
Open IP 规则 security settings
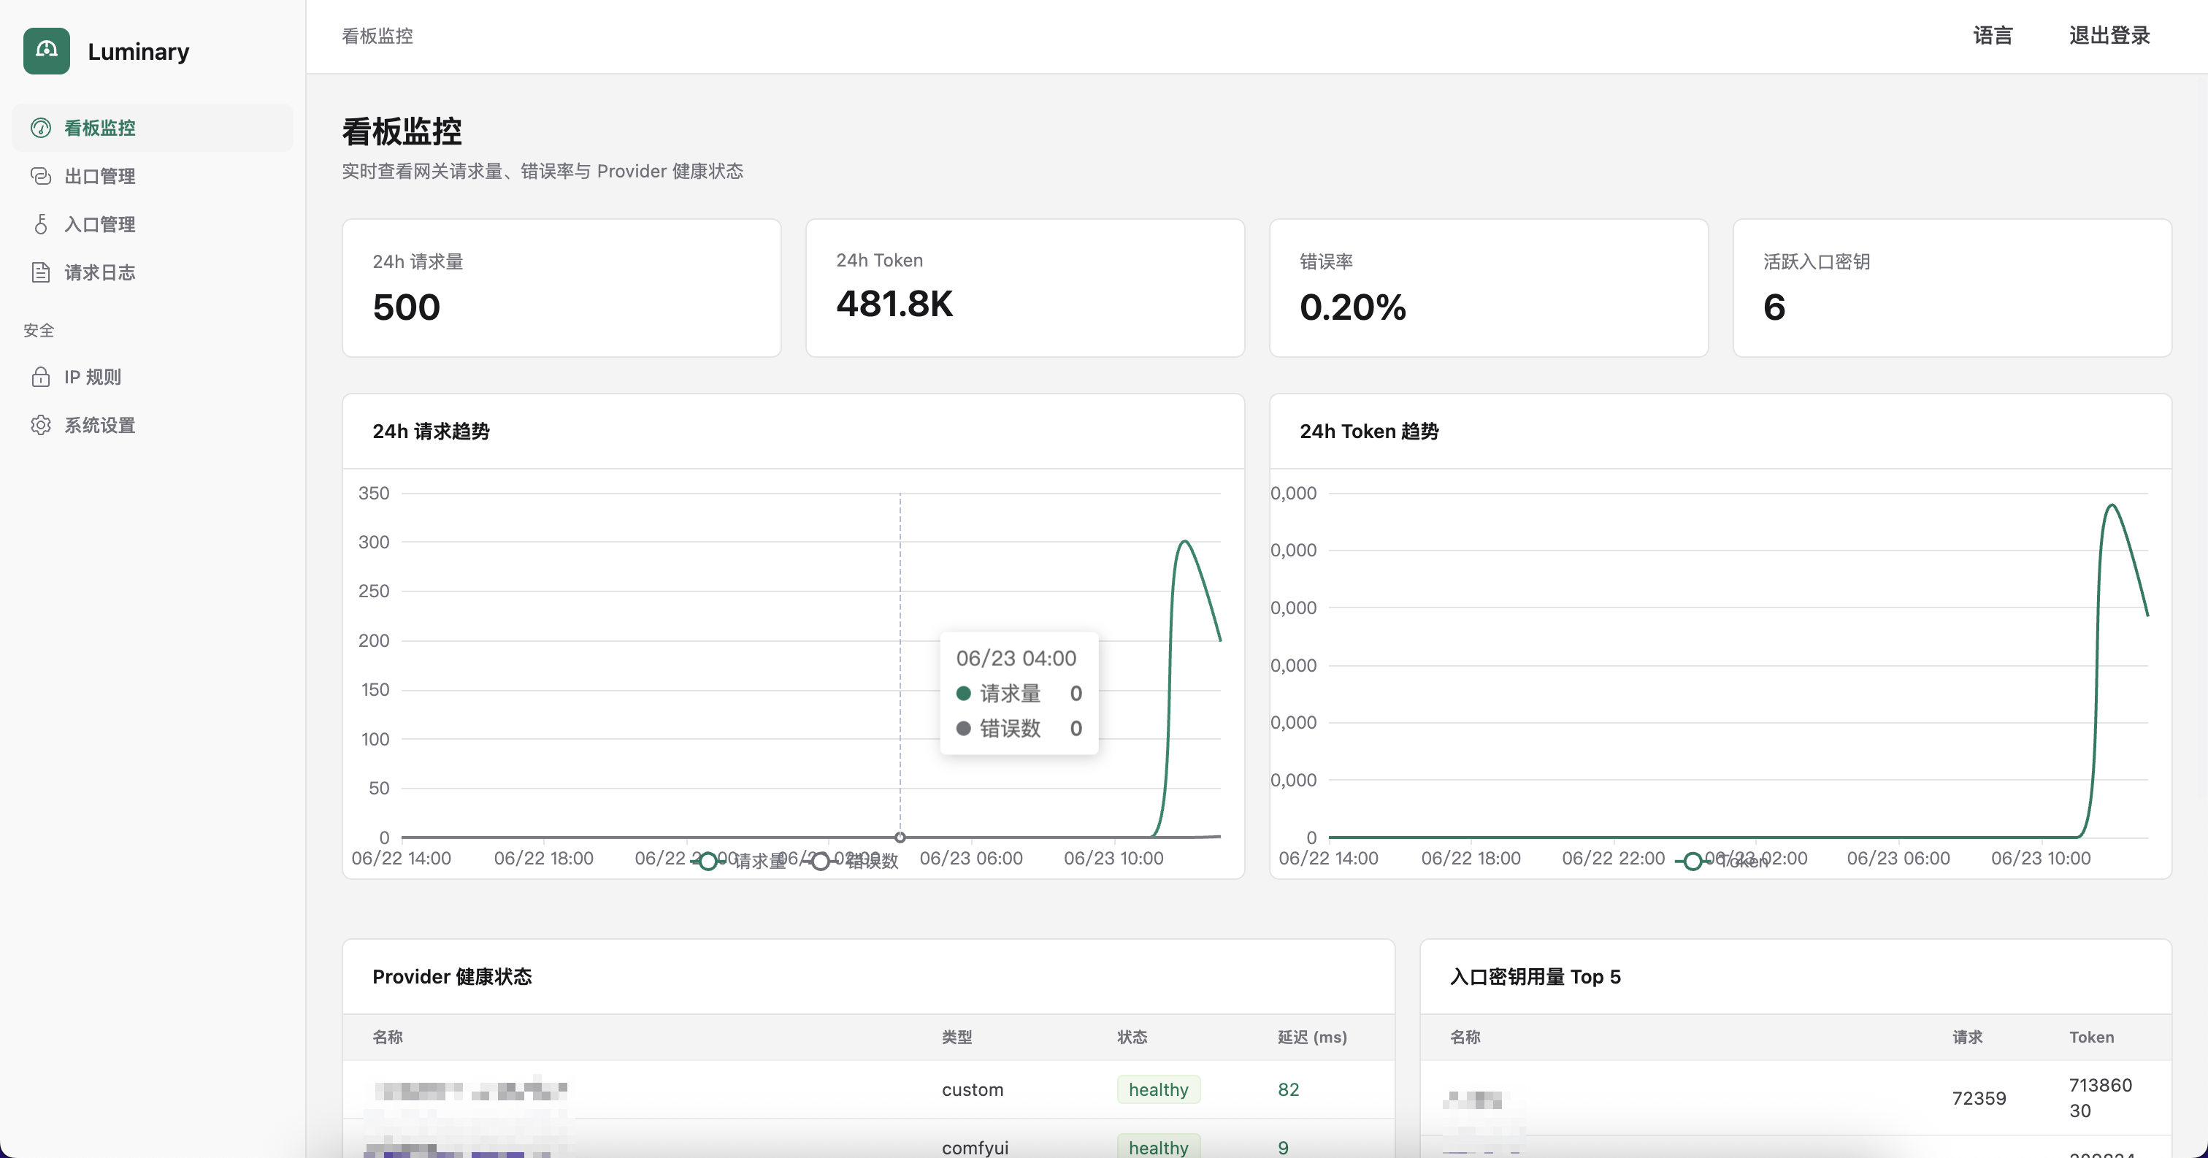click(153, 377)
